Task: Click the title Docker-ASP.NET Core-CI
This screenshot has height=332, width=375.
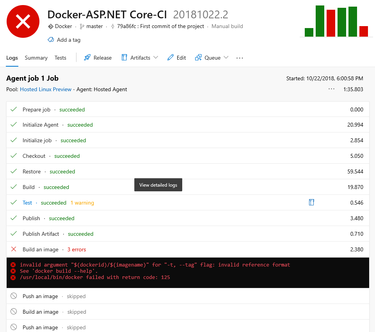Action: 107,15
